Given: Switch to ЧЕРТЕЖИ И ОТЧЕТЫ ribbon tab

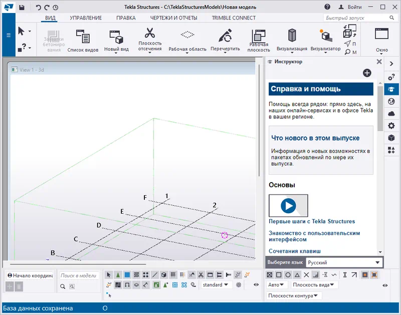Looking at the screenshot, I should 173,18.
